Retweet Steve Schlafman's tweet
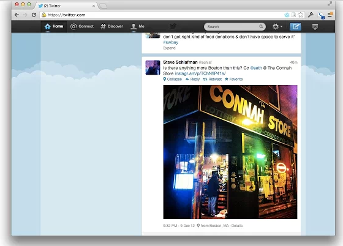 tap(213, 79)
